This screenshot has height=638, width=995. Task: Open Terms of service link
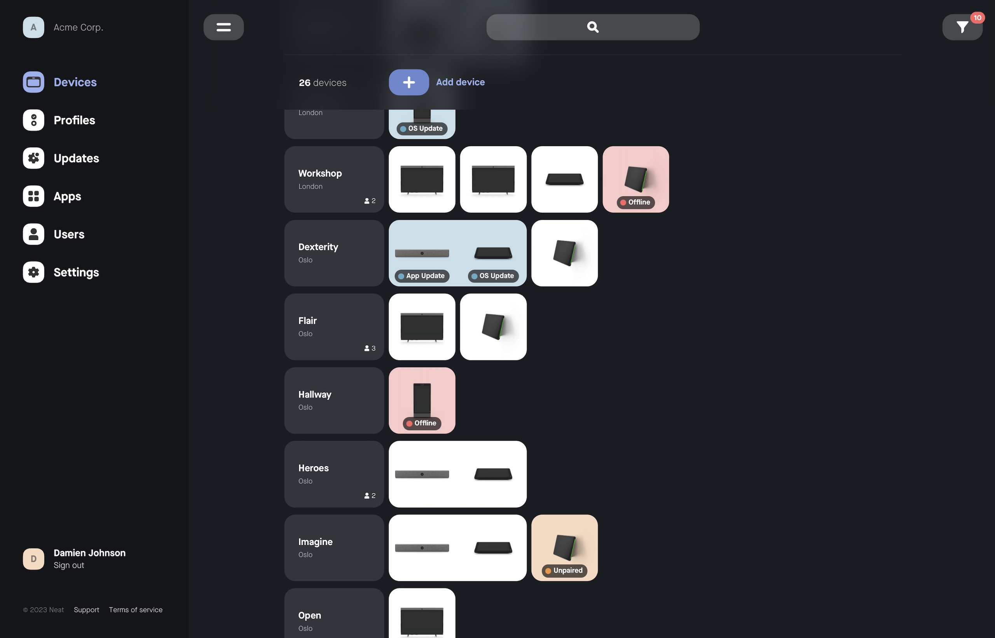click(136, 610)
